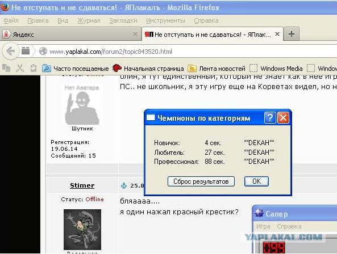Open the Инструменты menu

point(165,20)
